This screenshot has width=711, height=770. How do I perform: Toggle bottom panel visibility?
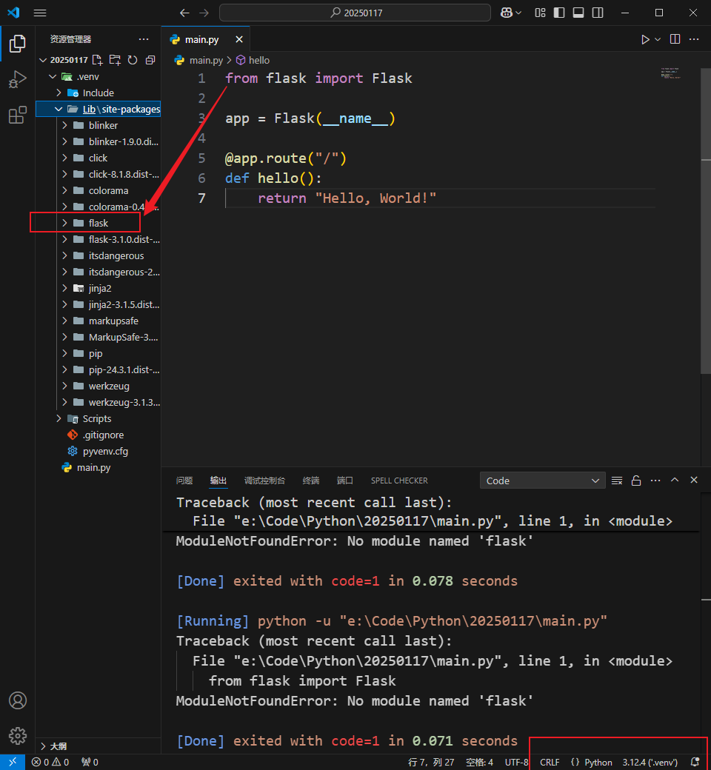click(x=578, y=13)
